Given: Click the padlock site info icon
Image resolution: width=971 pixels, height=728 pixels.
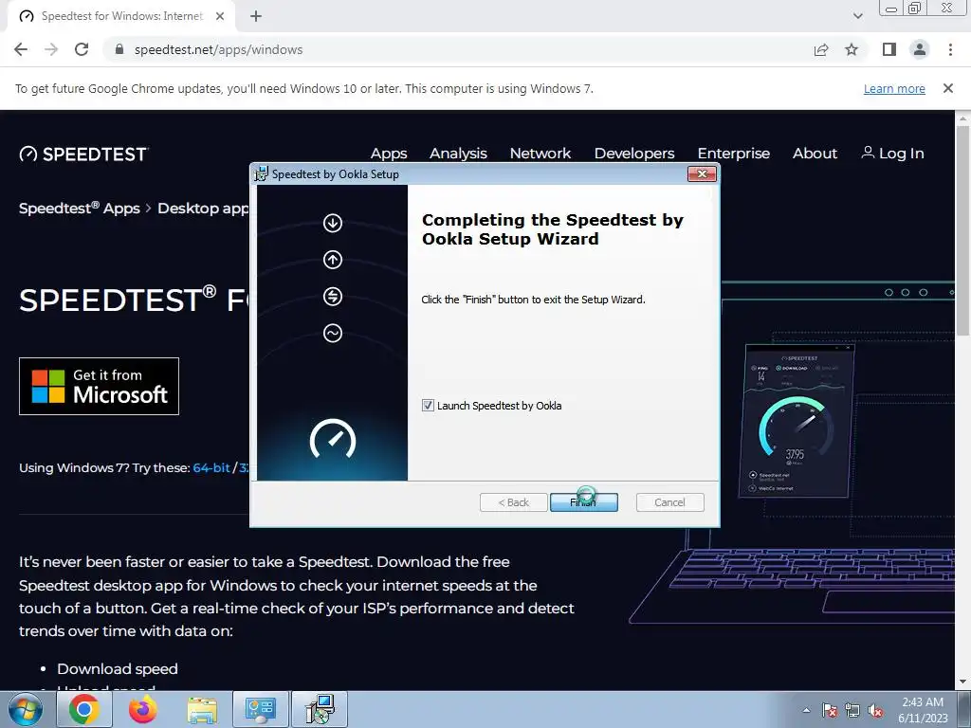Looking at the screenshot, I should (x=119, y=49).
